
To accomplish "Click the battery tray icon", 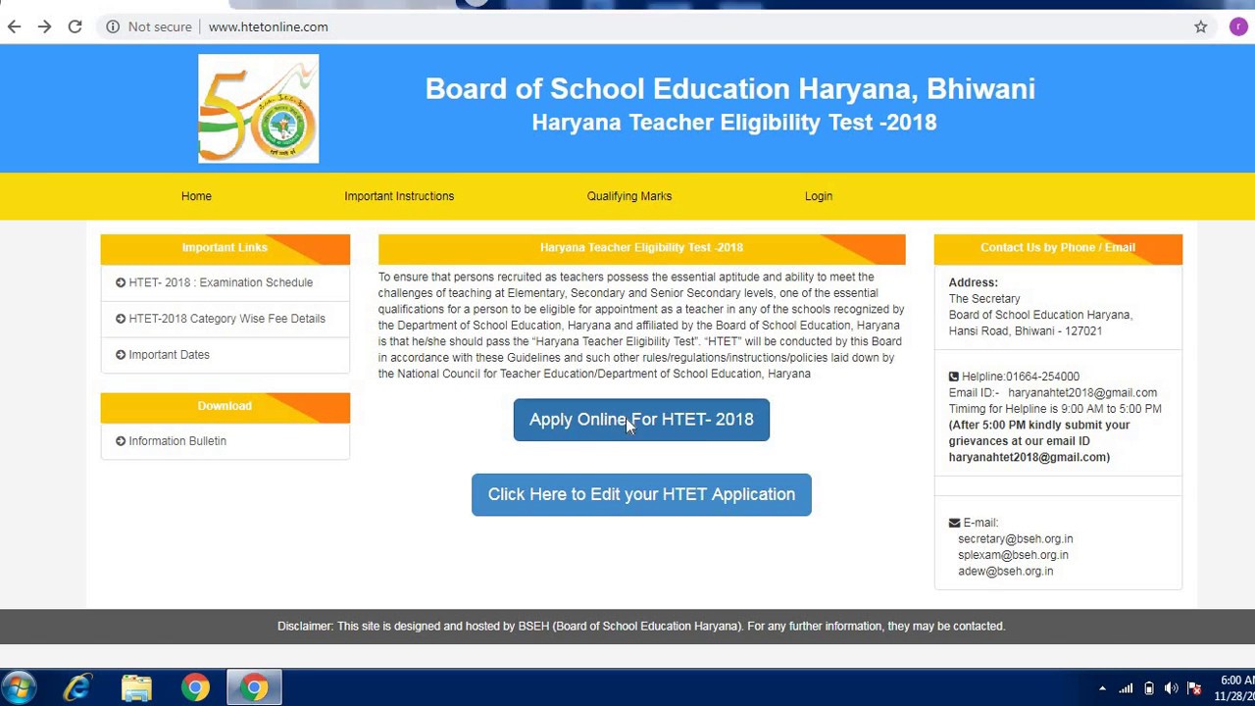I will tap(1149, 688).
